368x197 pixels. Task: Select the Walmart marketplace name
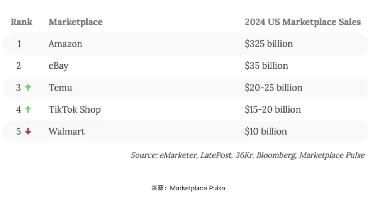[66, 131]
